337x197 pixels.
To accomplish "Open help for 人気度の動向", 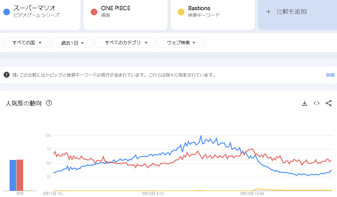I will [x=49, y=103].
